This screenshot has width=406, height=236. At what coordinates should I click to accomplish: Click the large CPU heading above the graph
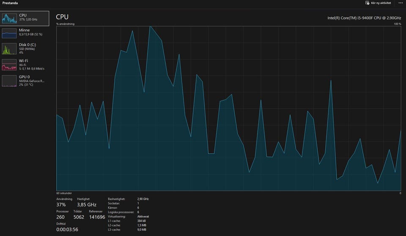tap(62, 17)
